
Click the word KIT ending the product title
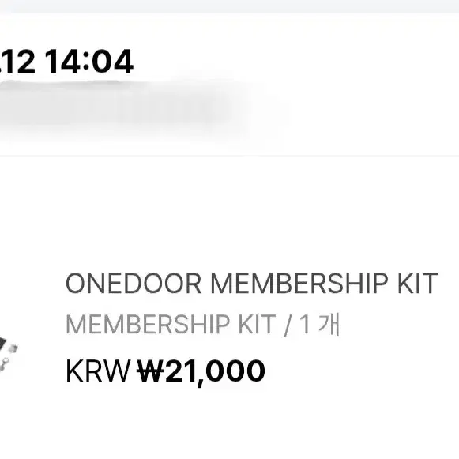[x=417, y=284]
